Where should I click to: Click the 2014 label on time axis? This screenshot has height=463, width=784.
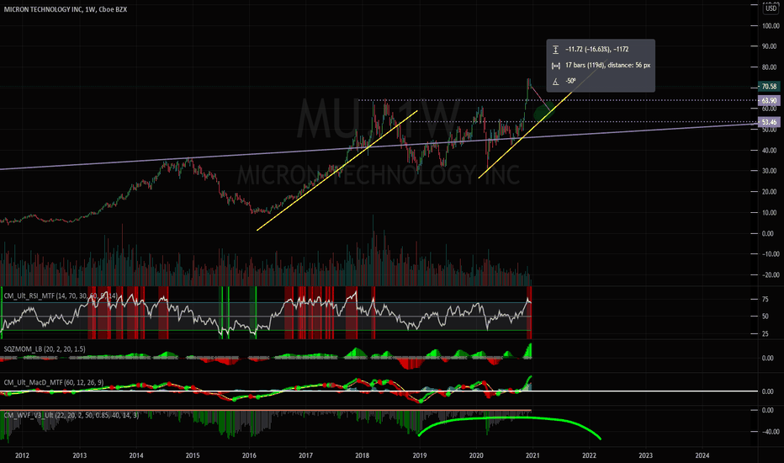tap(136, 455)
